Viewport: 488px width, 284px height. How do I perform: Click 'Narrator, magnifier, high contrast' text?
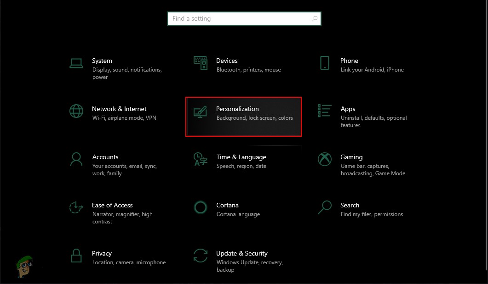(122, 218)
